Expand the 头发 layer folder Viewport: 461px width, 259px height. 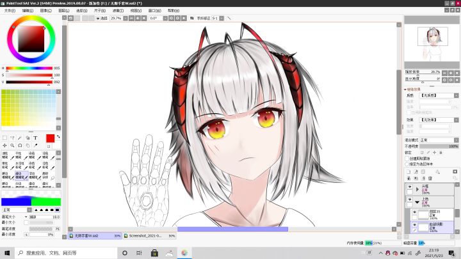(x=417, y=190)
